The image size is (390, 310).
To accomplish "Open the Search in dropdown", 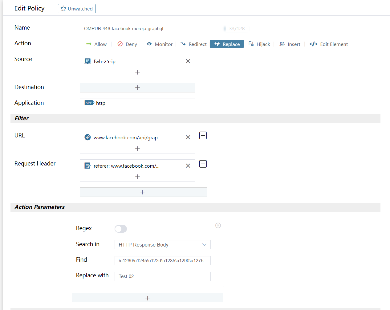I will click(x=162, y=245).
